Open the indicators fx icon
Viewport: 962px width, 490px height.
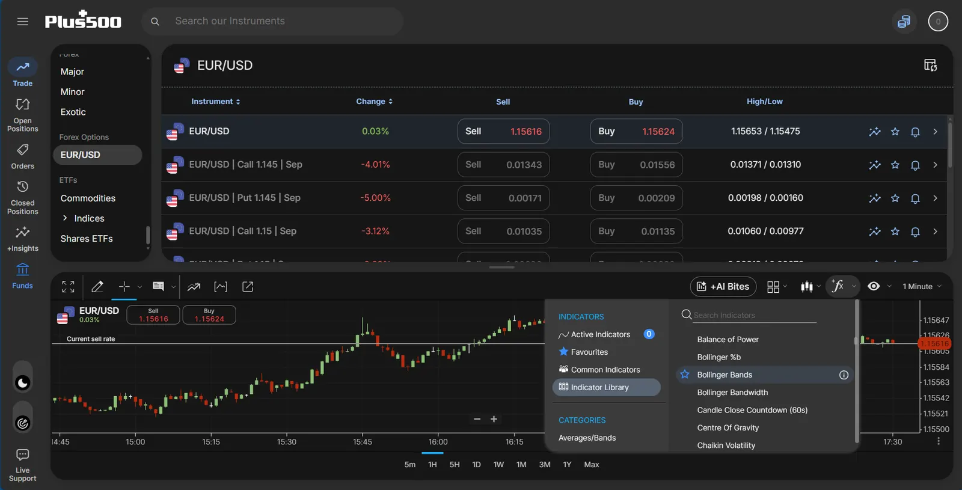point(838,286)
